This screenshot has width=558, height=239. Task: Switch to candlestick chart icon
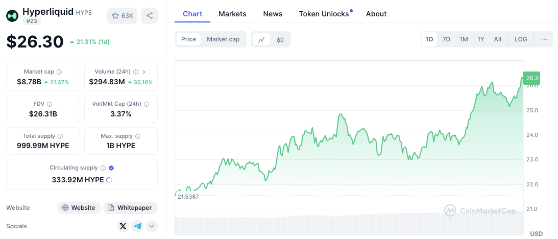[280, 39]
